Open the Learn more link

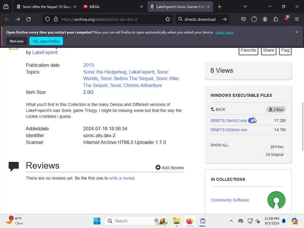point(224,32)
